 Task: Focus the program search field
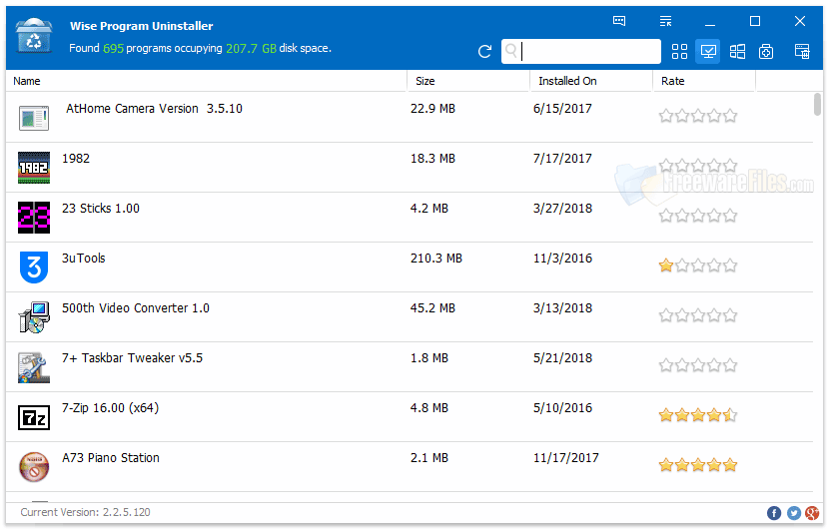coord(581,51)
